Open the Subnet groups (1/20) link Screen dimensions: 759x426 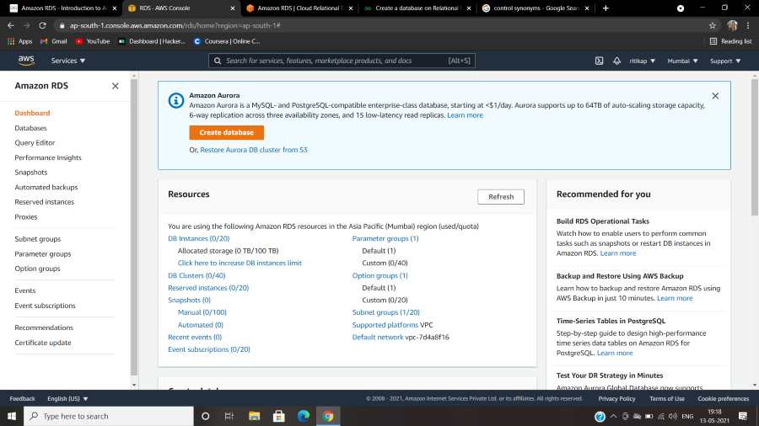coord(385,312)
